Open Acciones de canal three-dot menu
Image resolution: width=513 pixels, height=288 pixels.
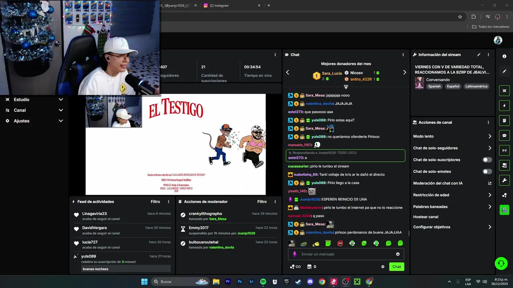click(x=488, y=122)
